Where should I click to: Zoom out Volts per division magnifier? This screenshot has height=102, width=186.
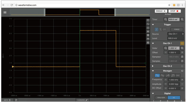166,48
